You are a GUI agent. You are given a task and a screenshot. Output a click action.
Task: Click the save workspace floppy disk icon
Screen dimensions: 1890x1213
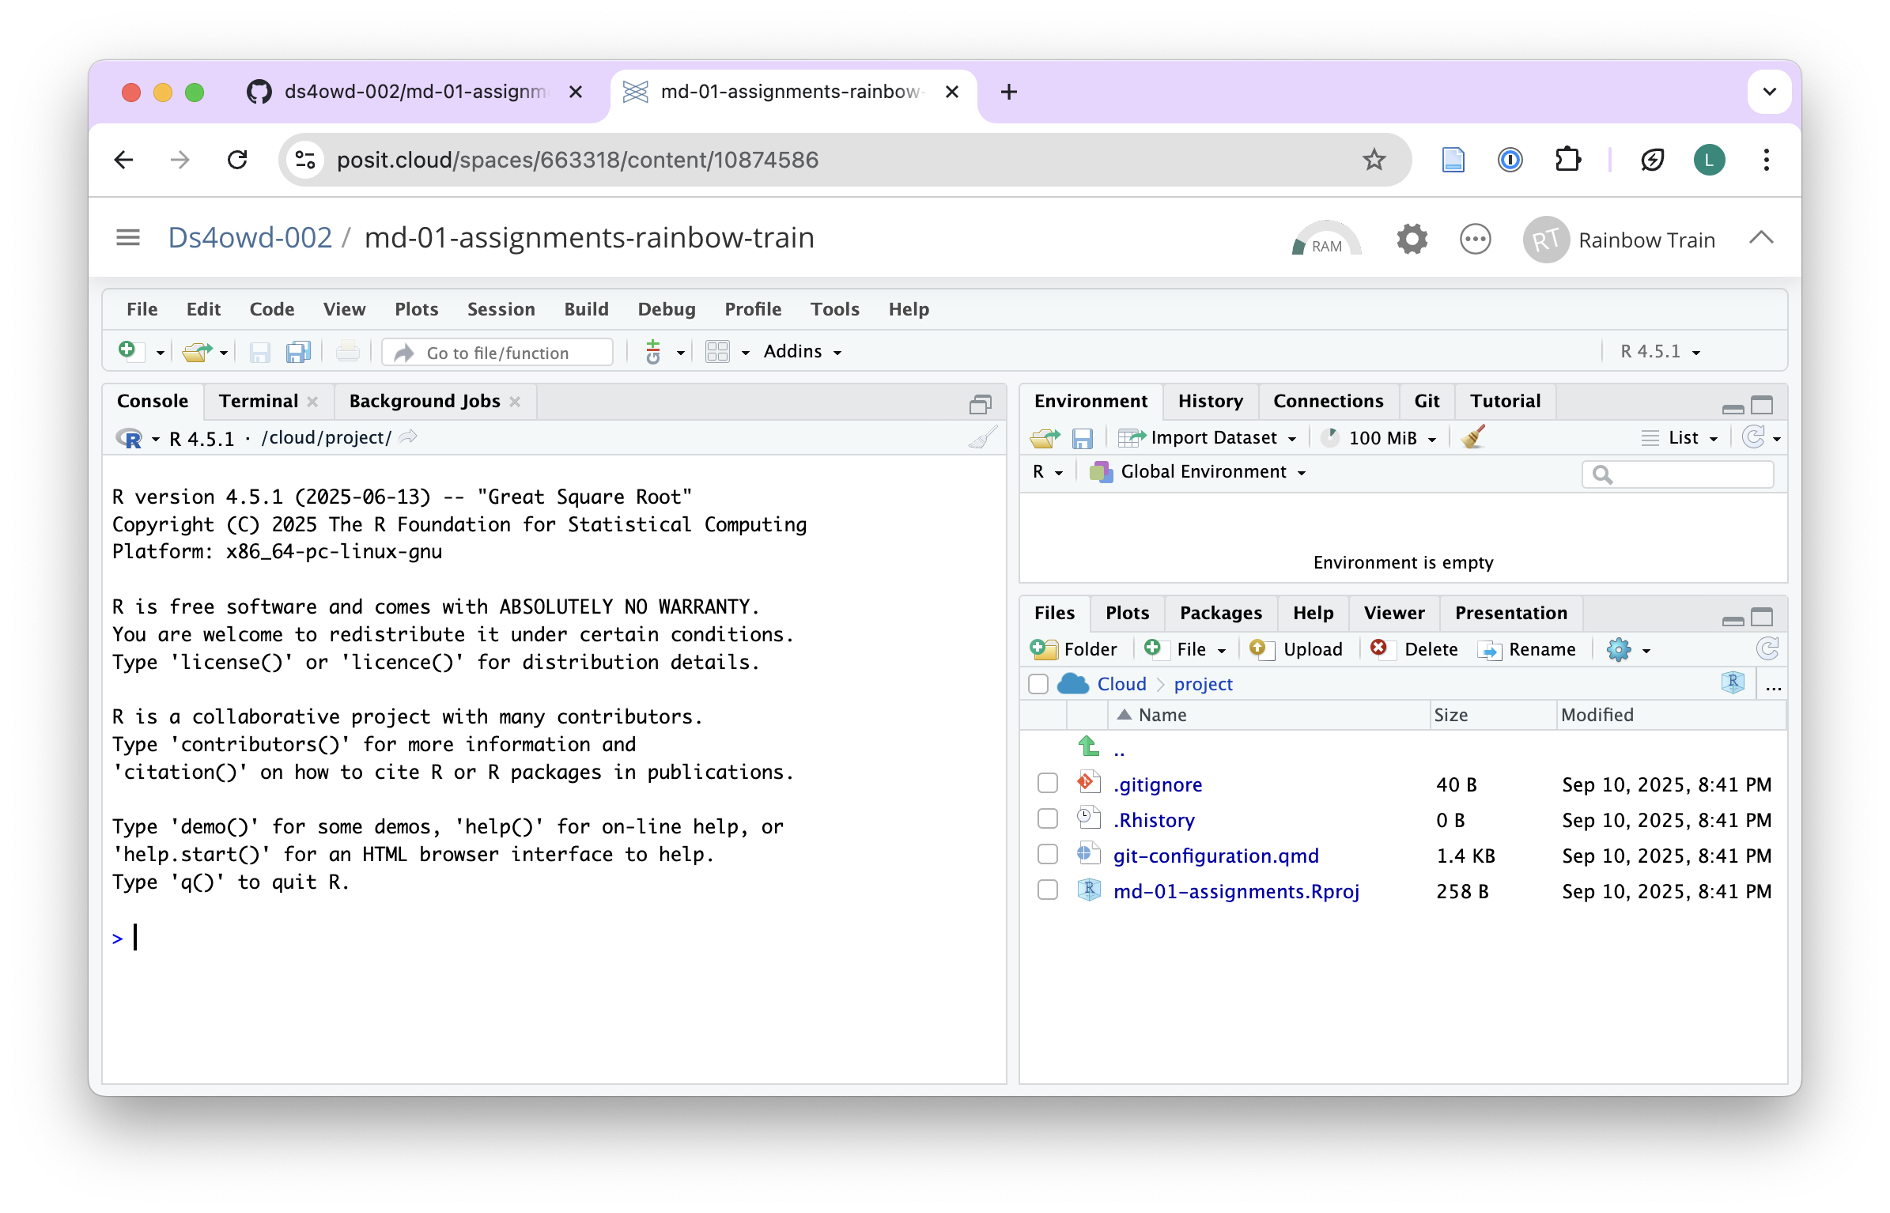[1082, 437]
